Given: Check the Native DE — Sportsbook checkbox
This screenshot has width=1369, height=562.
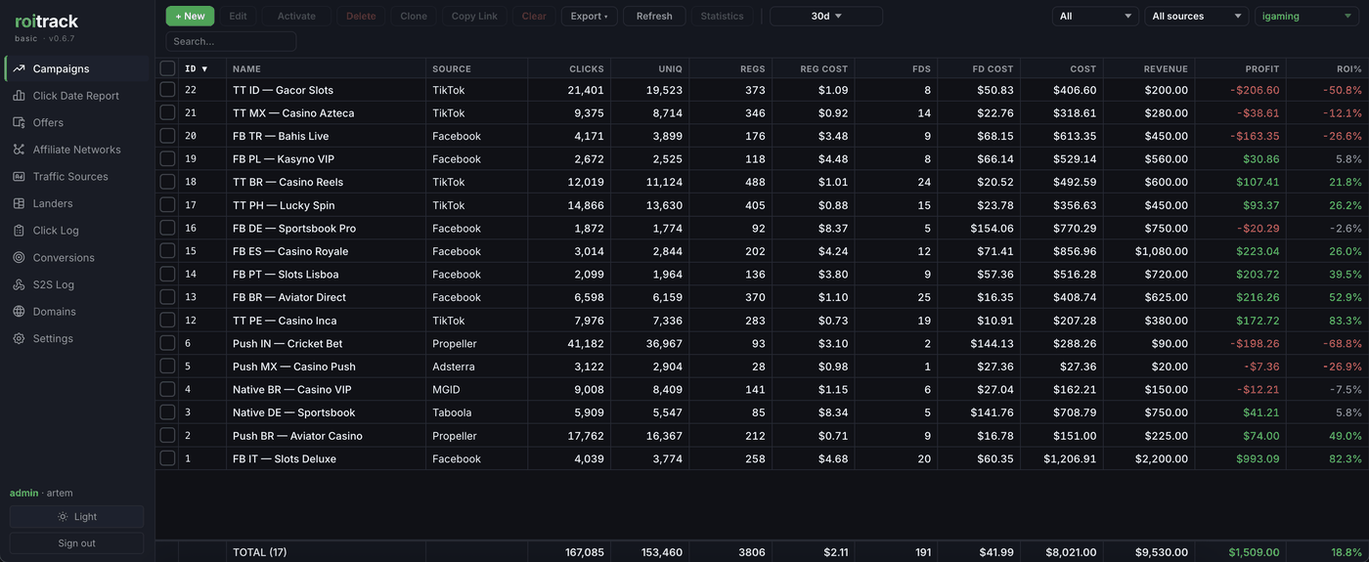Looking at the screenshot, I should coord(167,412).
